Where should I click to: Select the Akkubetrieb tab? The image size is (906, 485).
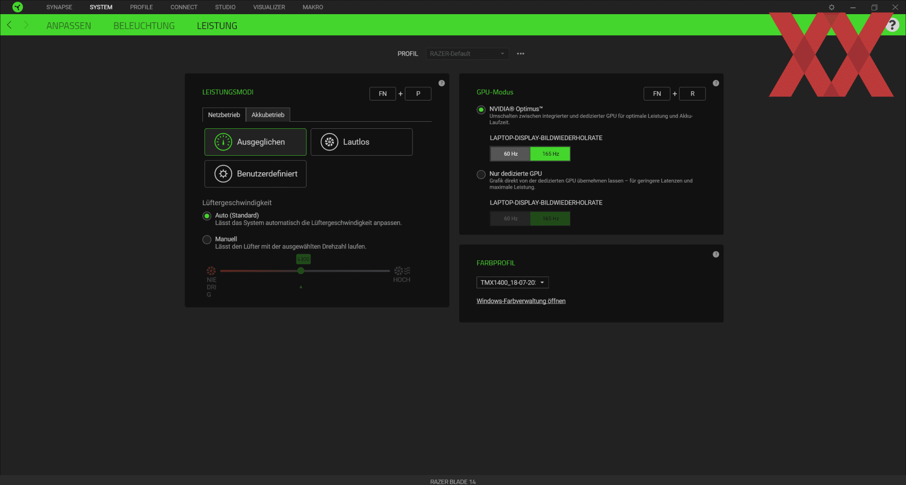[x=268, y=115]
